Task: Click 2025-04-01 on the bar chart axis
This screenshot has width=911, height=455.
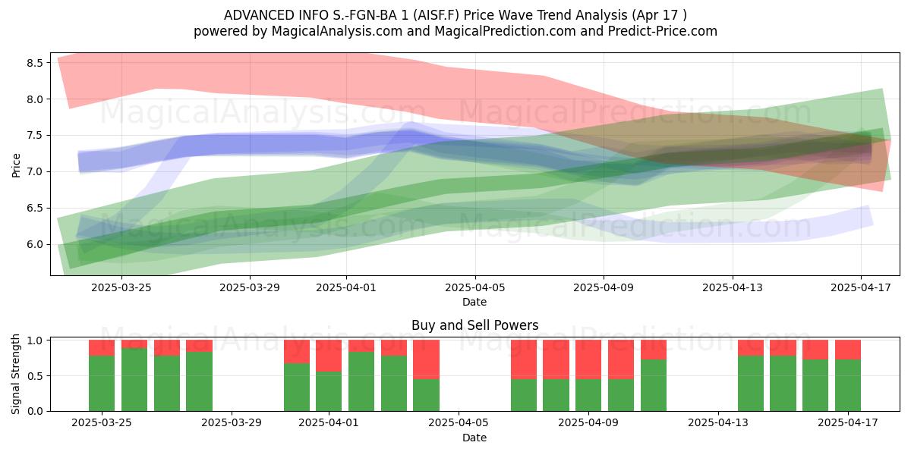Action: 329,423
